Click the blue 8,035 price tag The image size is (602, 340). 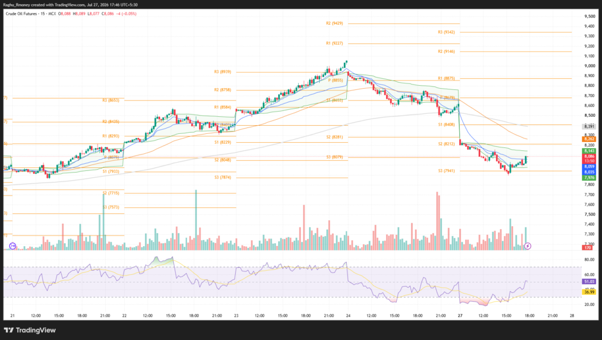(589, 172)
